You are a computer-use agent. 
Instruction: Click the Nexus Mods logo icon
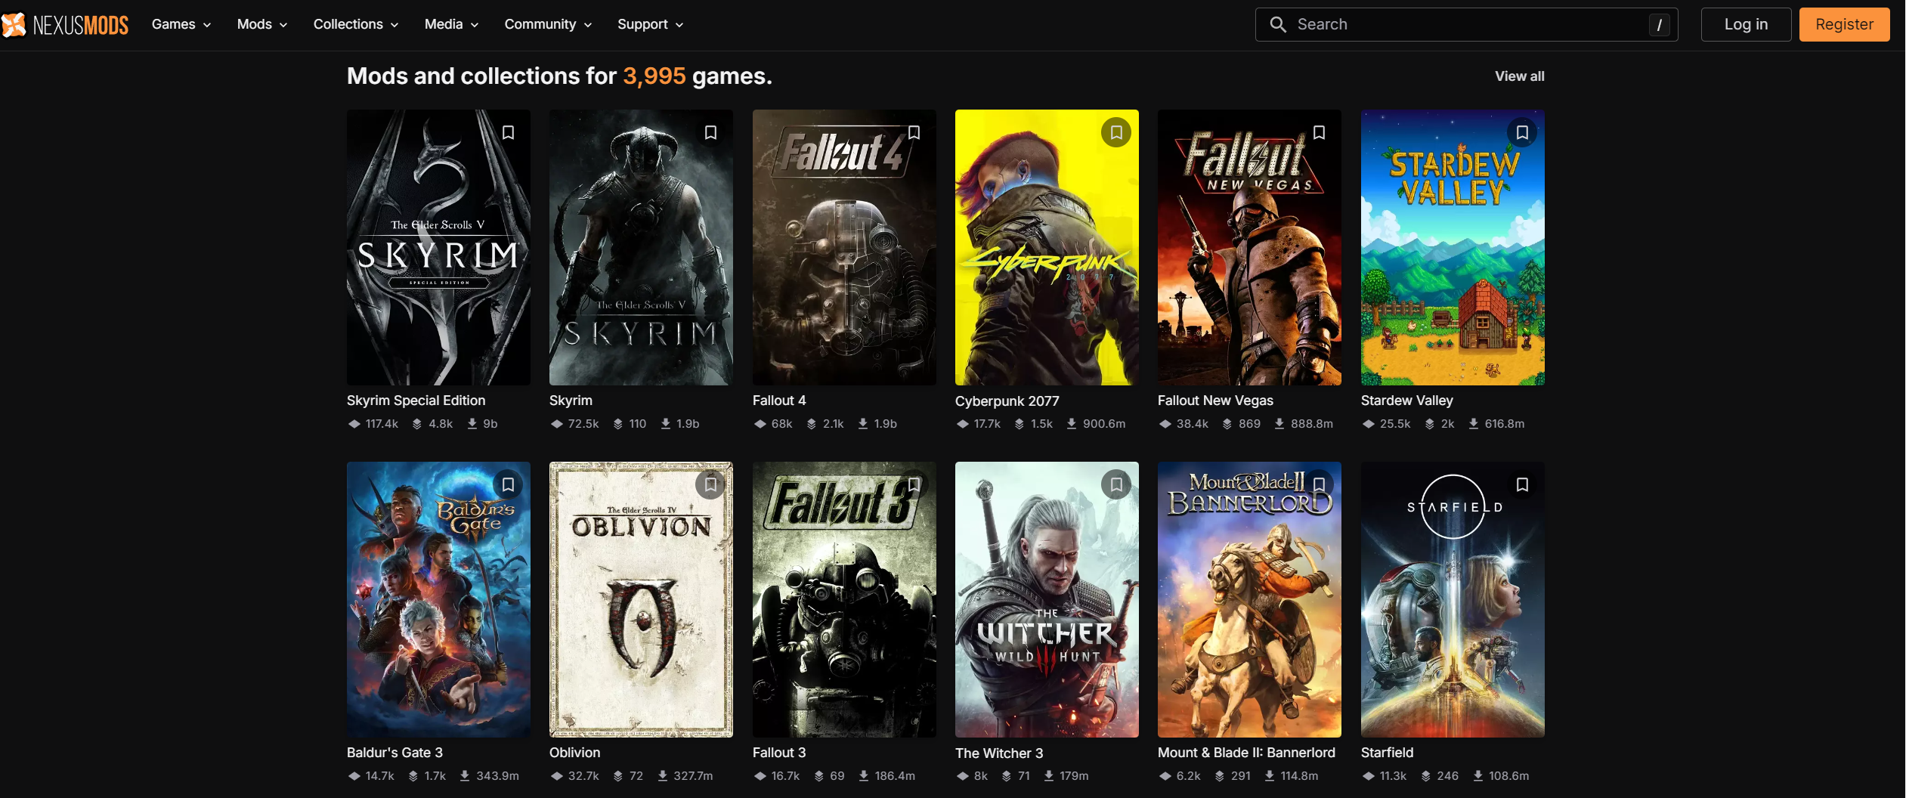coord(14,25)
